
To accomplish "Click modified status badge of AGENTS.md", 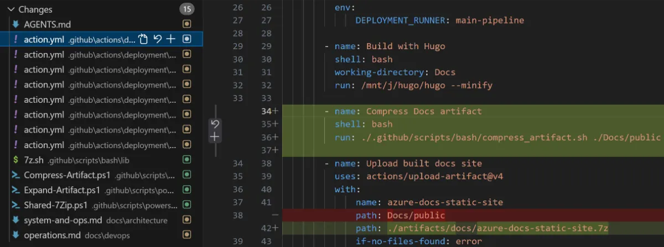I will pos(187,24).
